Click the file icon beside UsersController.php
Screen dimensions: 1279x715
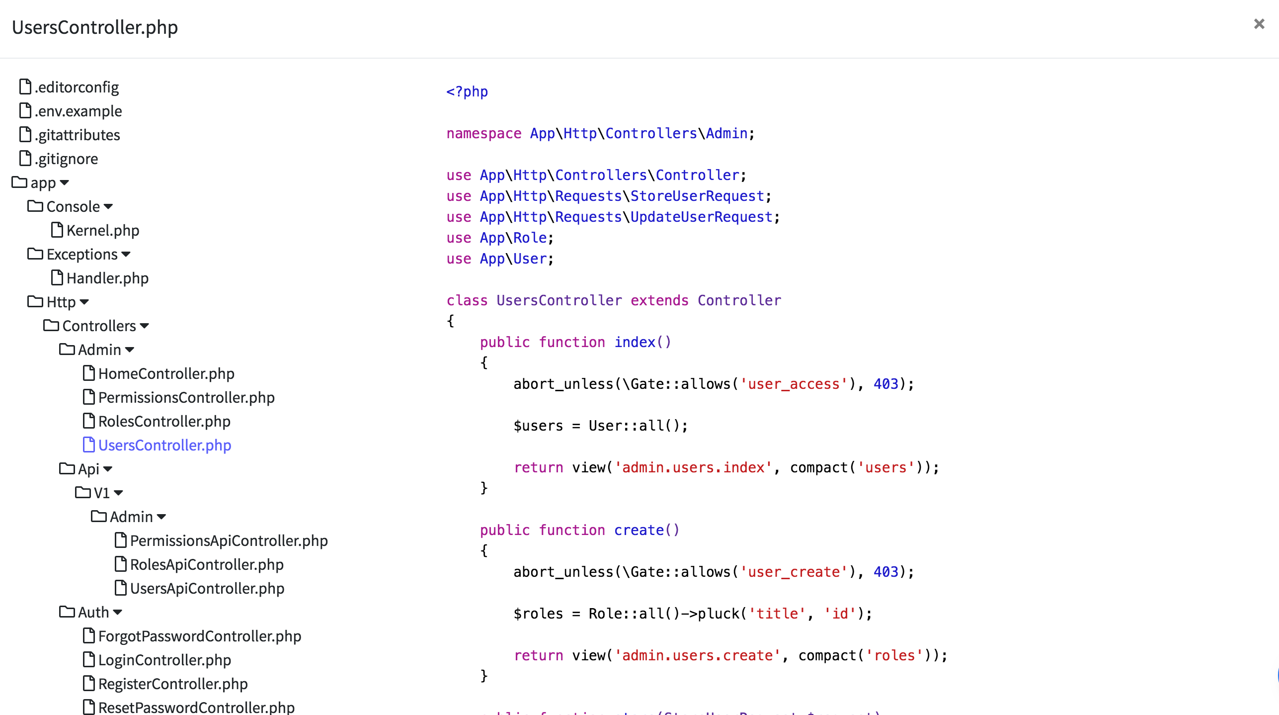point(89,445)
